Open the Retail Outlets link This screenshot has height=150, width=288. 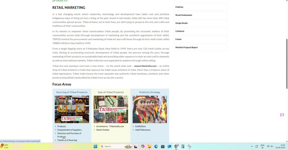click(103, 130)
